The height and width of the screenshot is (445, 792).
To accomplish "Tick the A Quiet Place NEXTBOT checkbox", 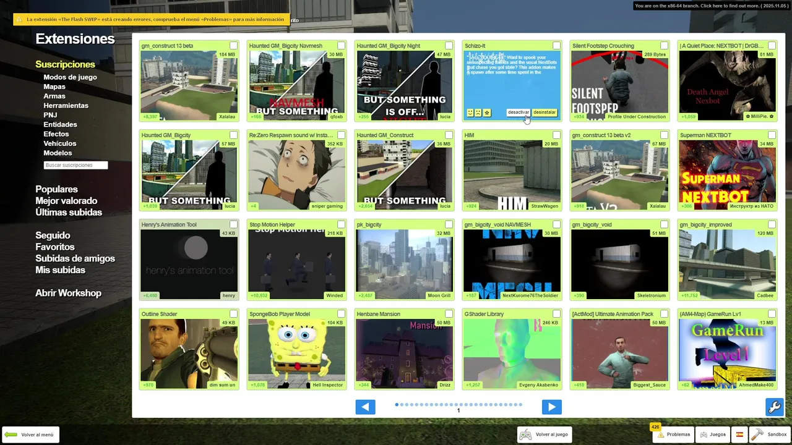I will tap(772, 46).
